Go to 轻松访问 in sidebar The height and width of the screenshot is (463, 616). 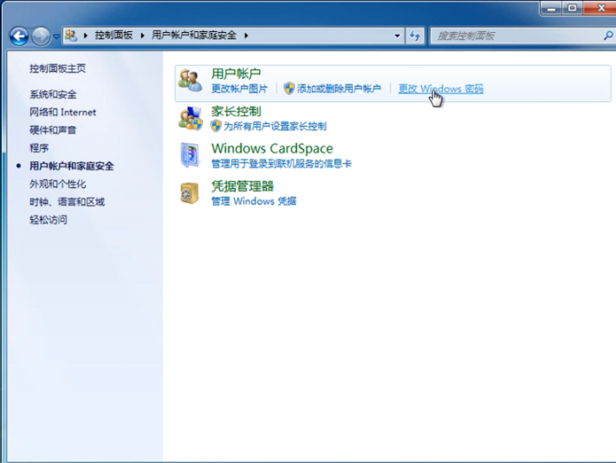49,219
